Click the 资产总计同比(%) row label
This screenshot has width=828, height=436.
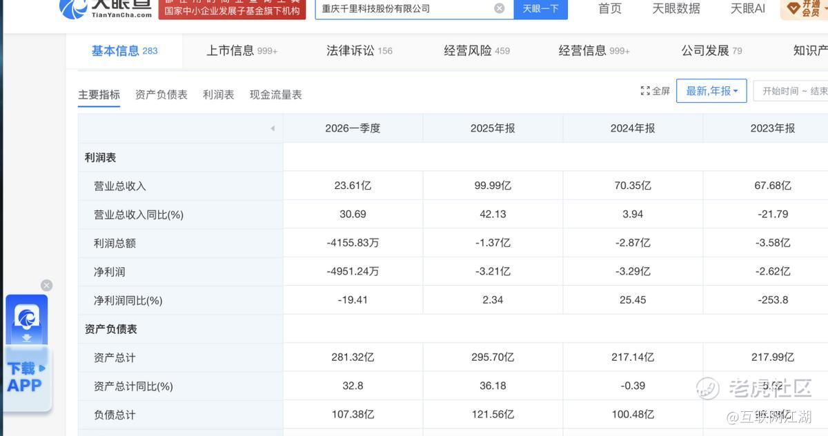point(133,386)
